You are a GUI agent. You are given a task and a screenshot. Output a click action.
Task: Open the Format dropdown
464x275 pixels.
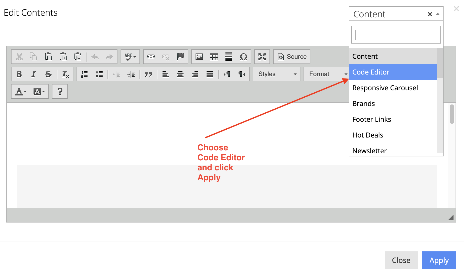click(x=326, y=74)
